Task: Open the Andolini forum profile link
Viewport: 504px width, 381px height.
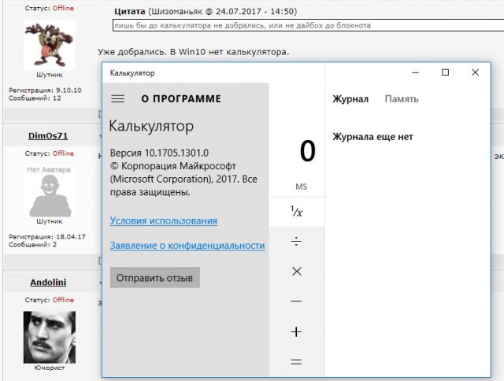Action: 48,282
